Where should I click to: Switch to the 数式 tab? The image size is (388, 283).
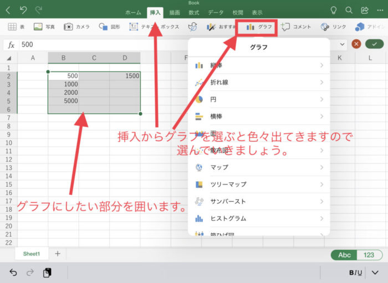194,13
